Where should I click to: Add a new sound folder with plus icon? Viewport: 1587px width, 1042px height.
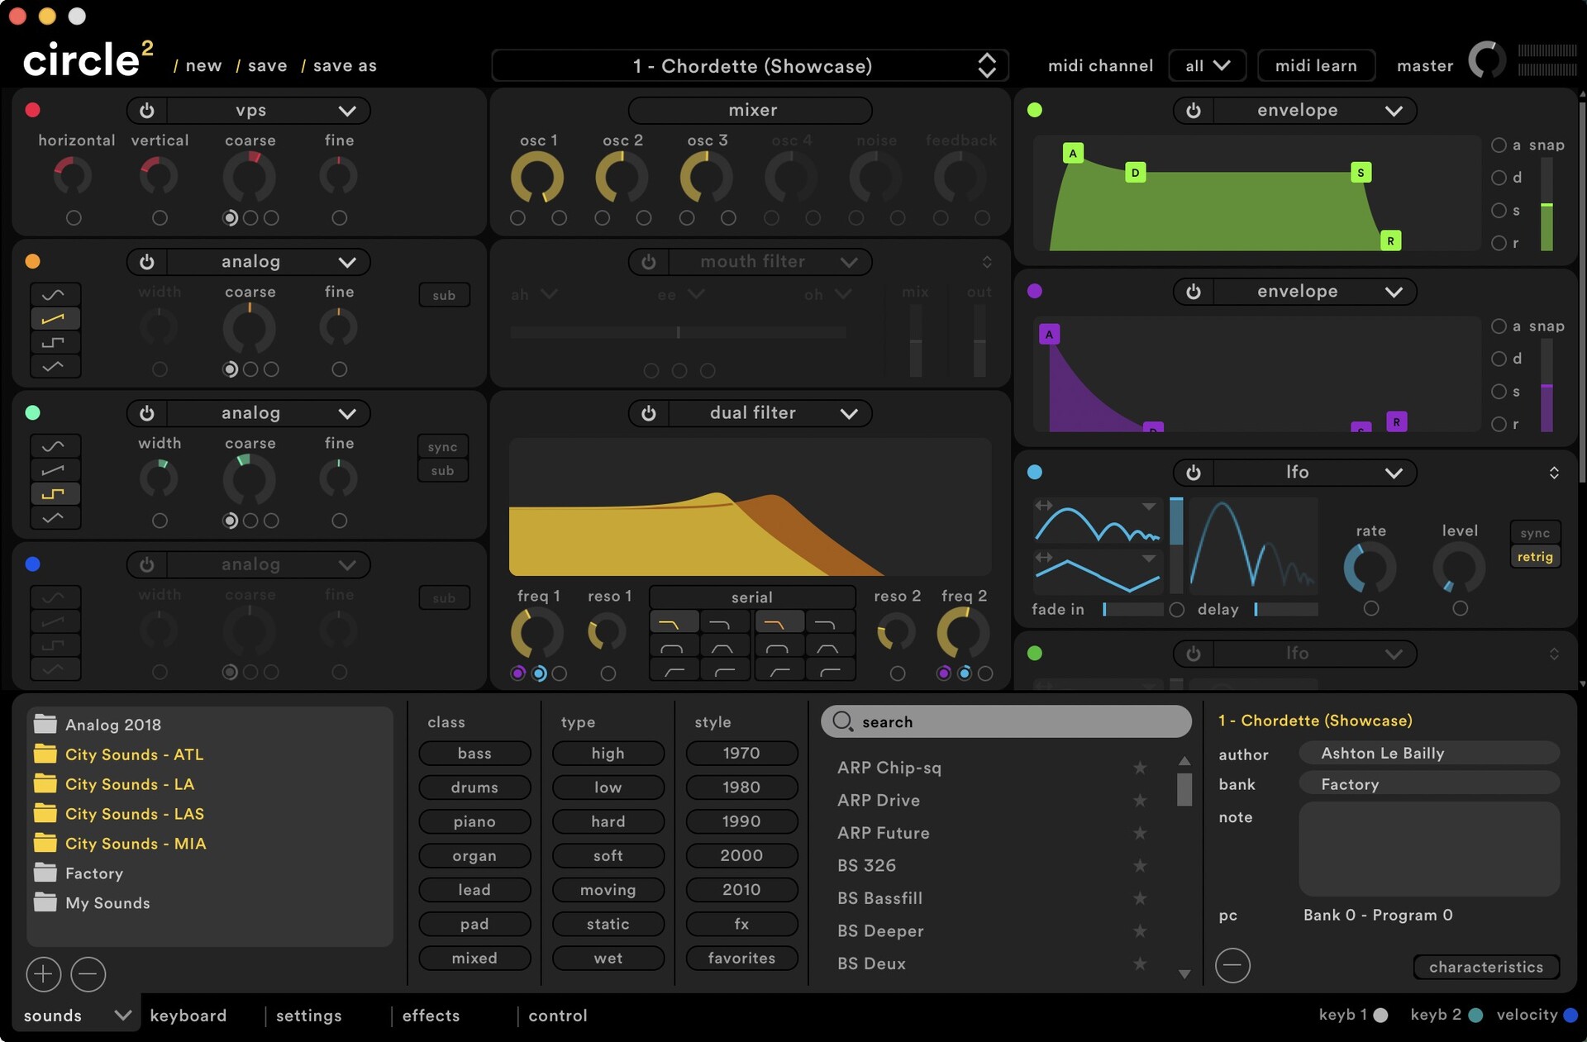(x=44, y=974)
